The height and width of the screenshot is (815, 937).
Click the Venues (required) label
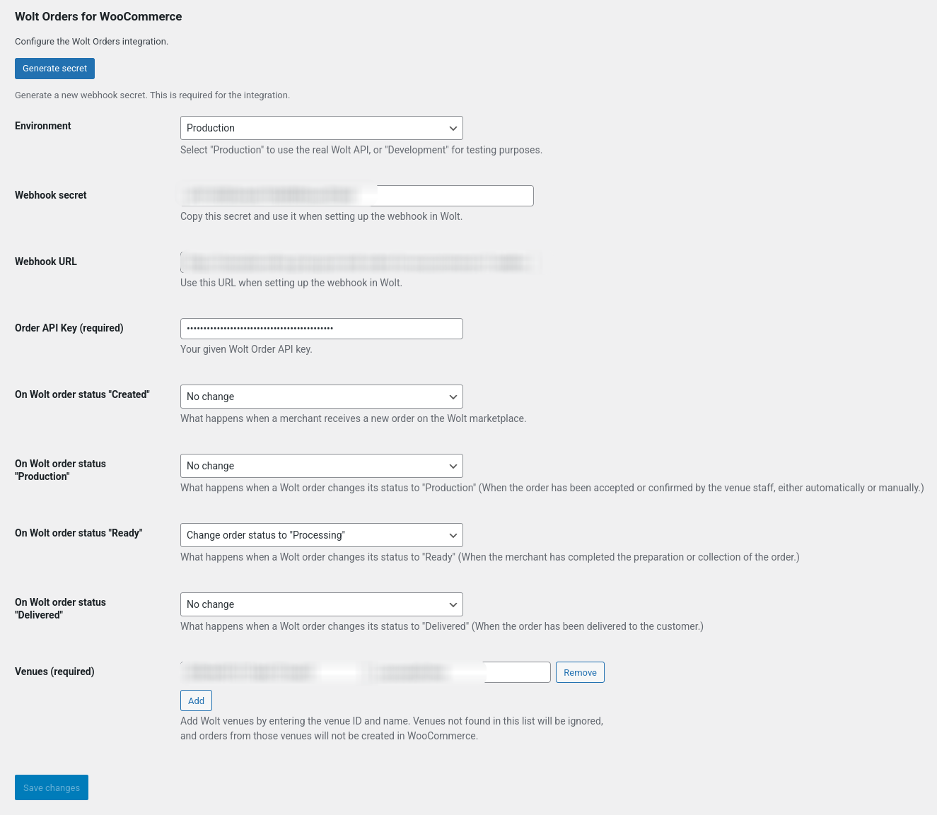pyautogui.click(x=54, y=672)
